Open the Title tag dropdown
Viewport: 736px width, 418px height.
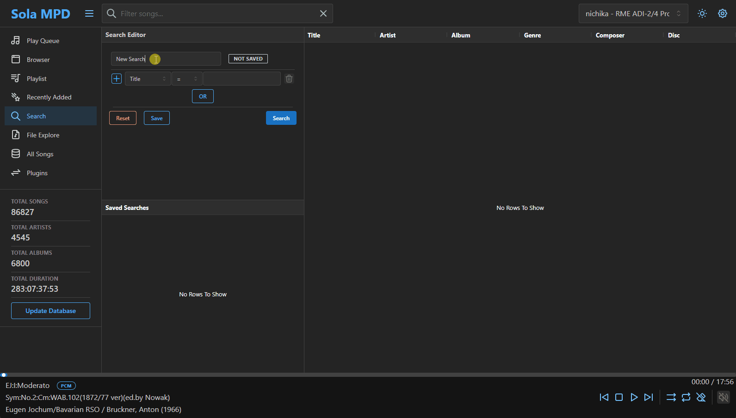pyautogui.click(x=148, y=79)
